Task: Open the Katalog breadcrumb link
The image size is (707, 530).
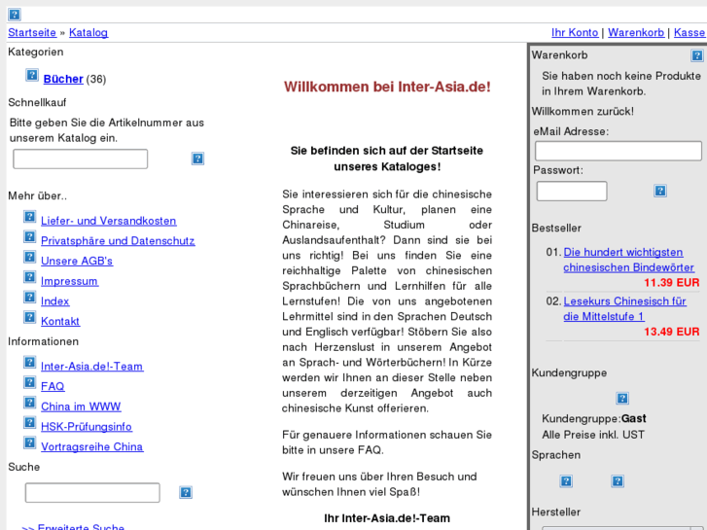Action: pos(88,32)
